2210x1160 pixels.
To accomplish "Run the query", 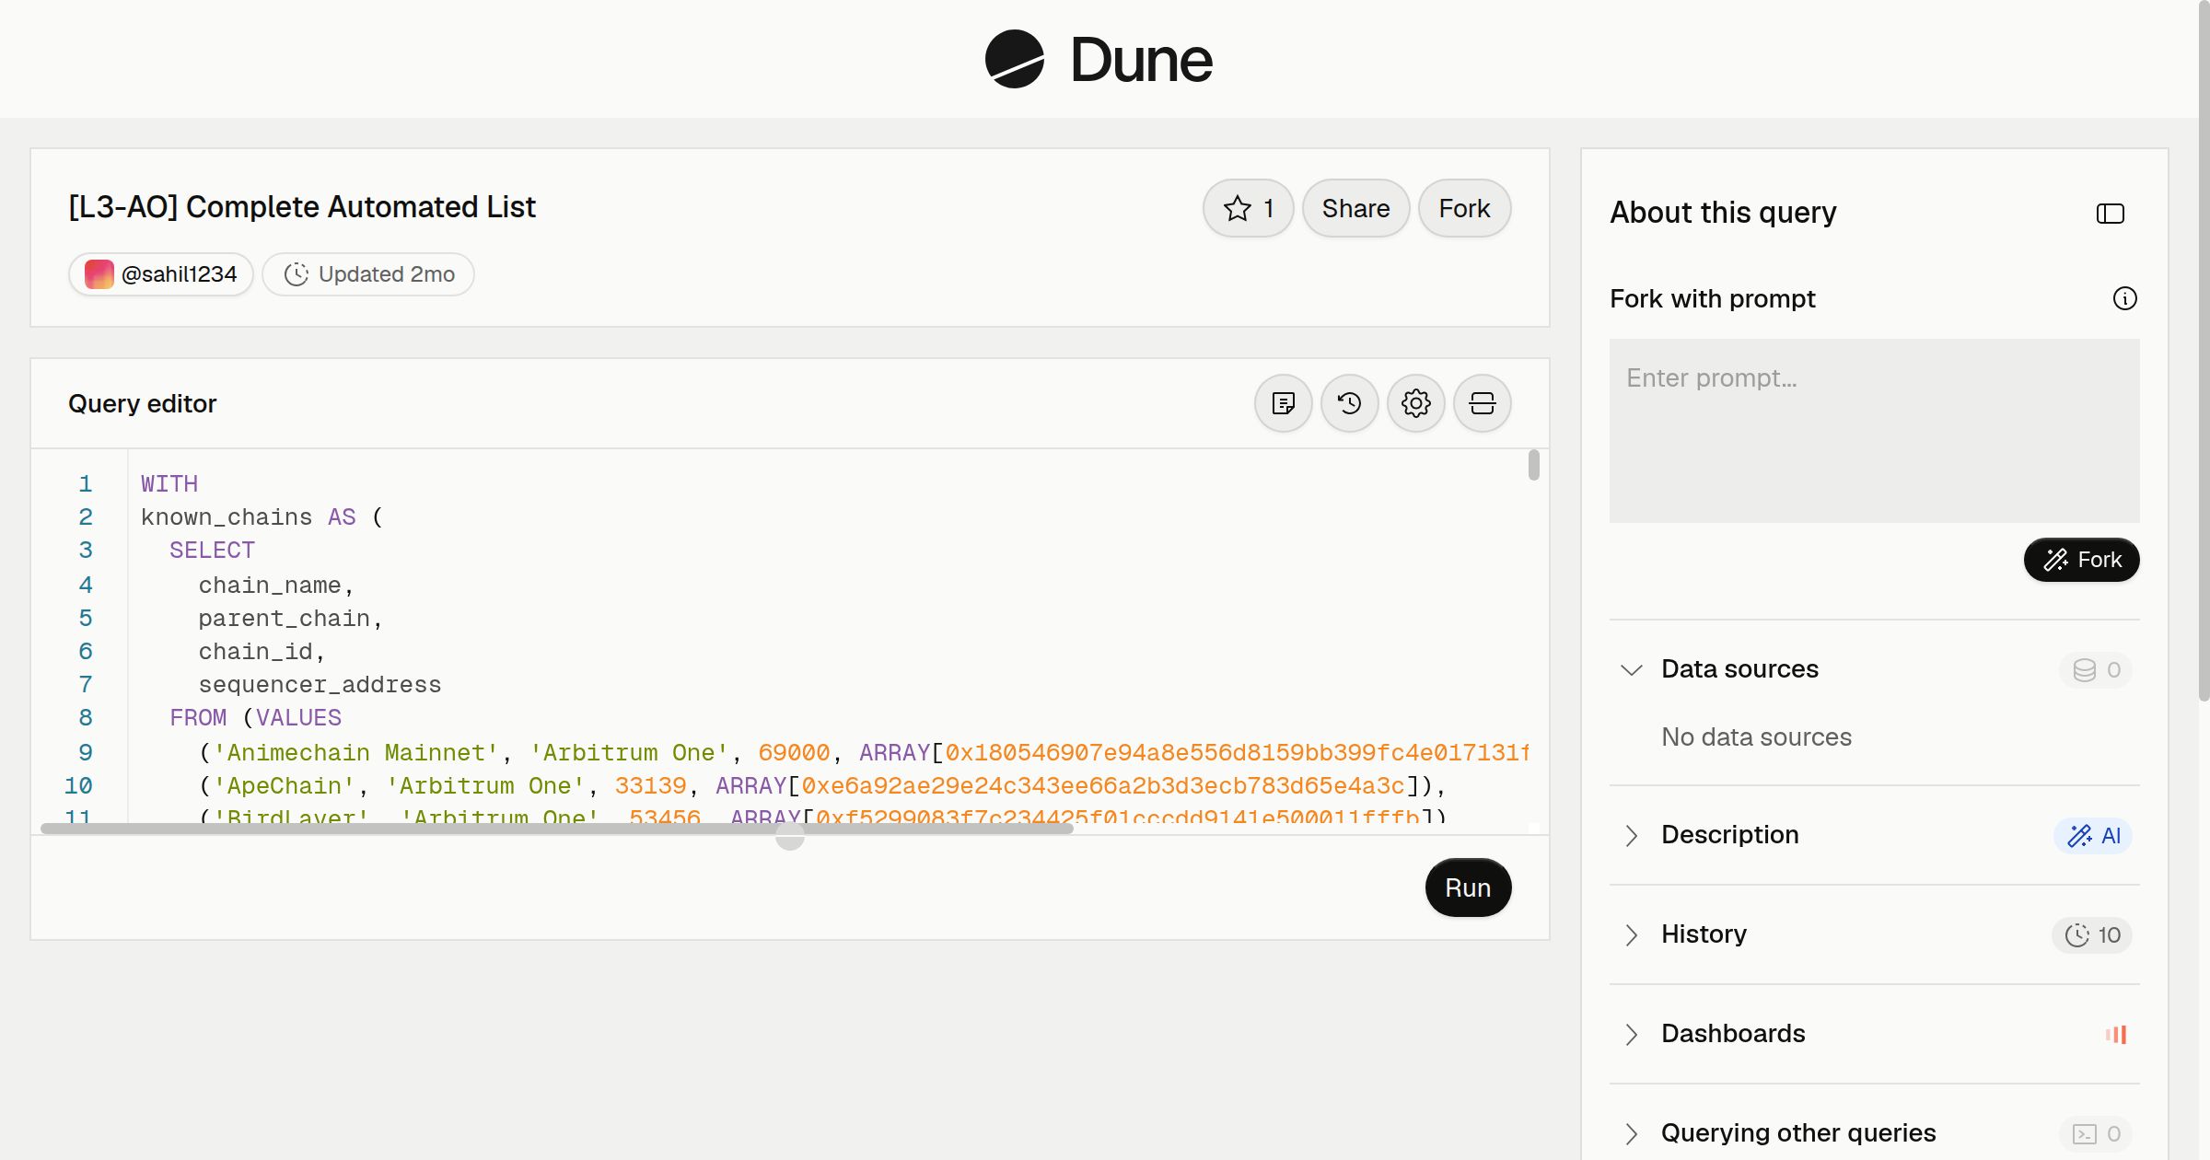I will click(x=1468, y=887).
